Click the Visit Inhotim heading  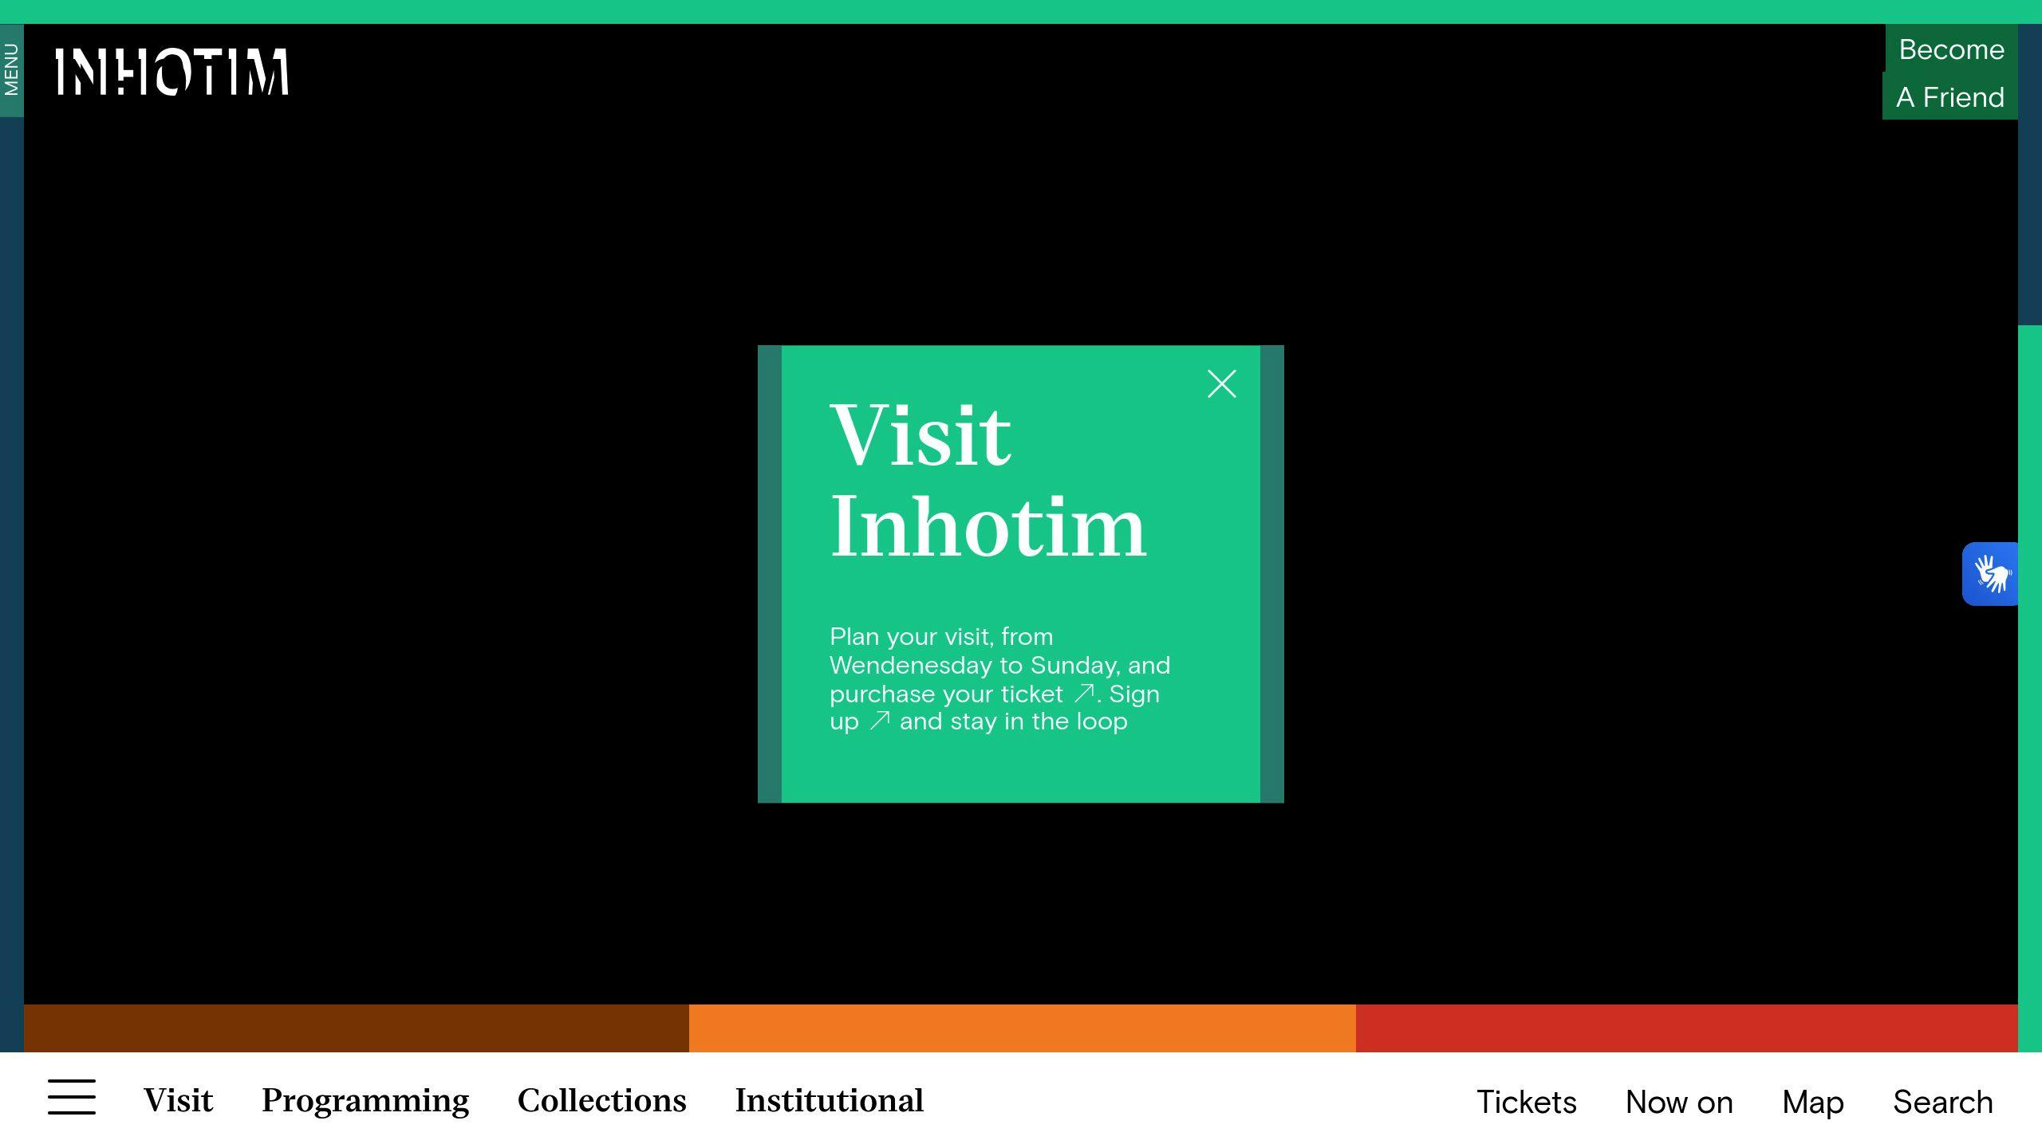click(988, 480)
